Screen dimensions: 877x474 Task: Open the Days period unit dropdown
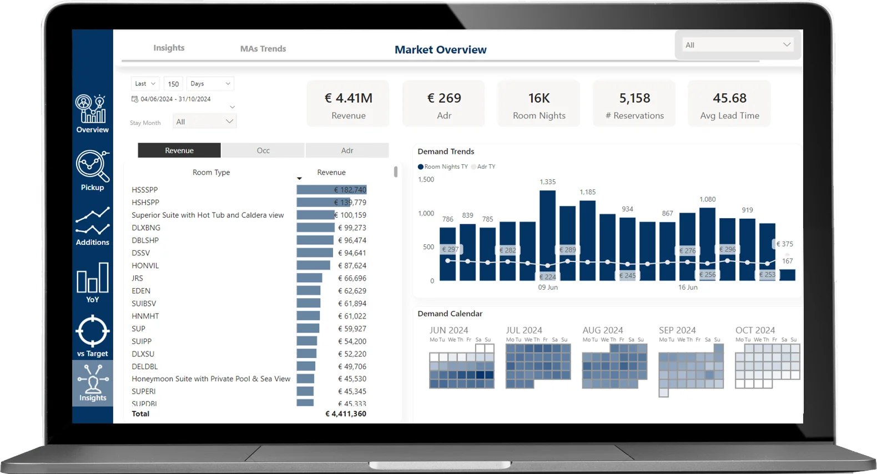(x=210, y=84)
